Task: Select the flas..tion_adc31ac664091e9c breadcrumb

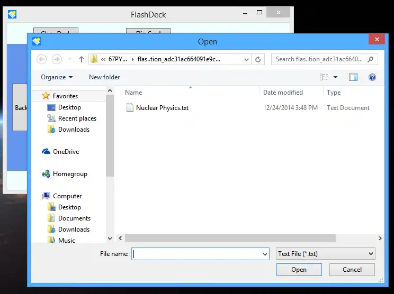Action: 179,59
